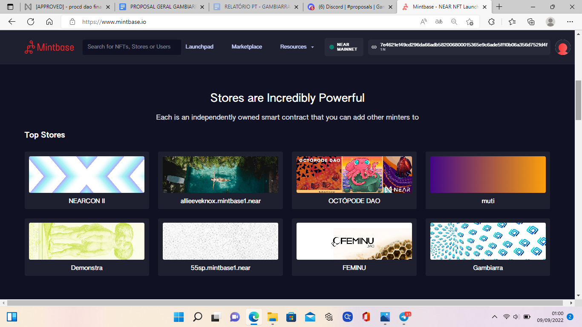
Task: Switch to NEAR MAINNET network selector
Action: tap(344, 47)
